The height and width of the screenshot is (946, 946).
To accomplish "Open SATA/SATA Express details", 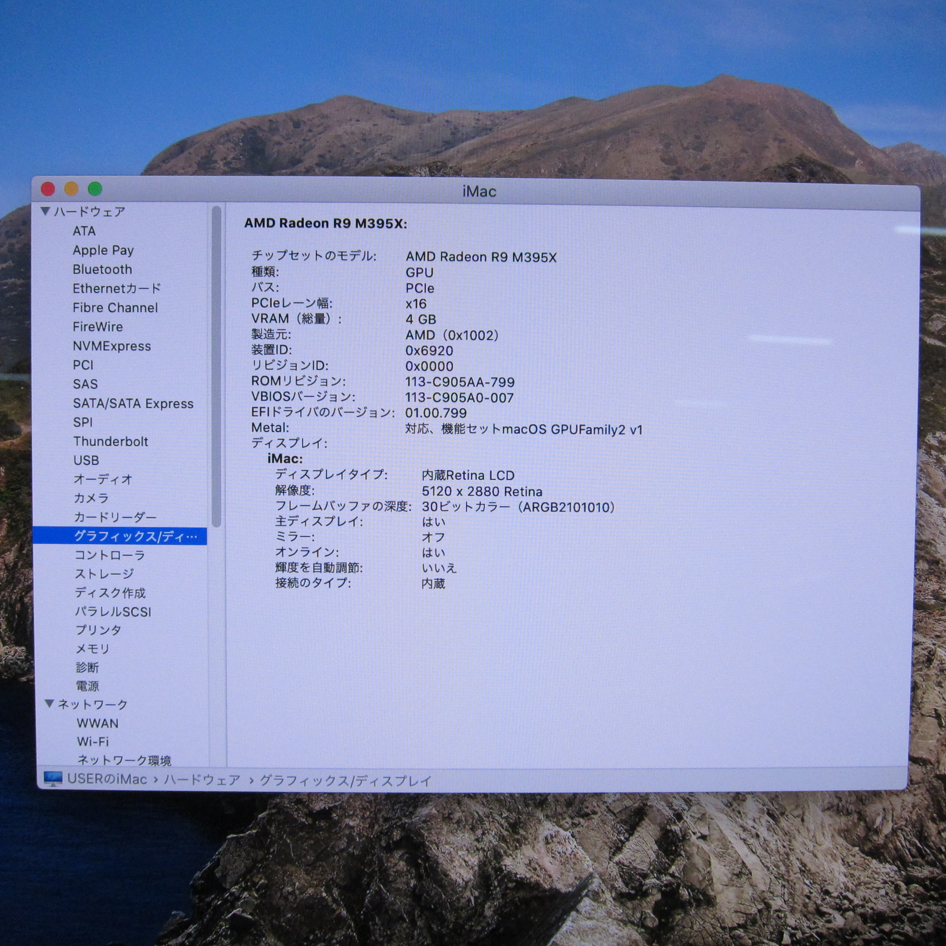I will click(x=133, y=404).
